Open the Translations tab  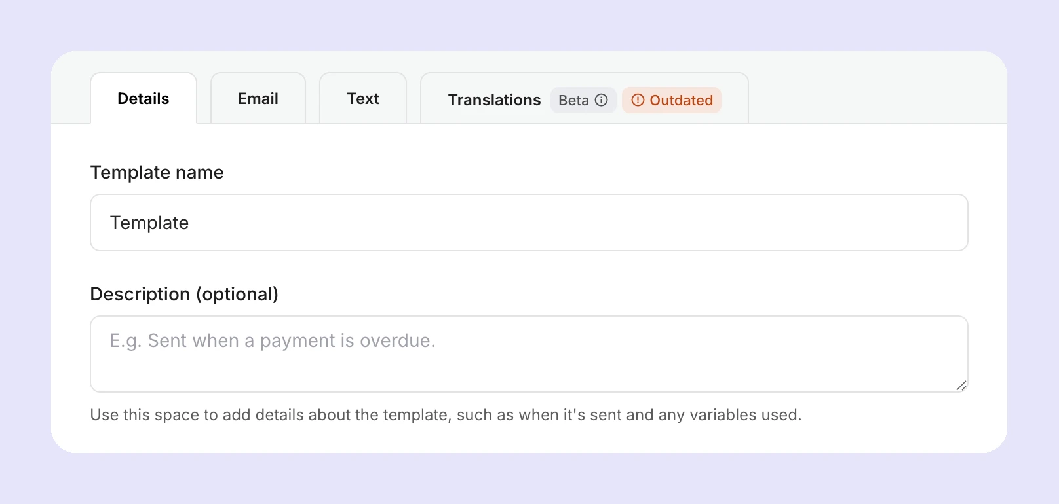coord(585,98)
